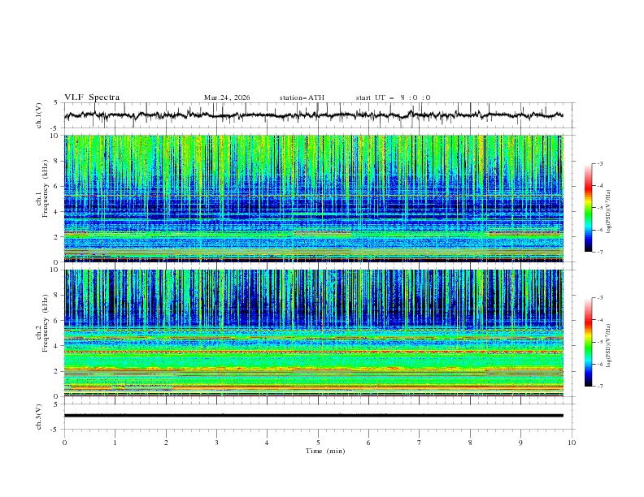The width and height of the screenshot is (644, 497).
Task: Click the "-7" value on ch.2 color bar
Action: 600,387
